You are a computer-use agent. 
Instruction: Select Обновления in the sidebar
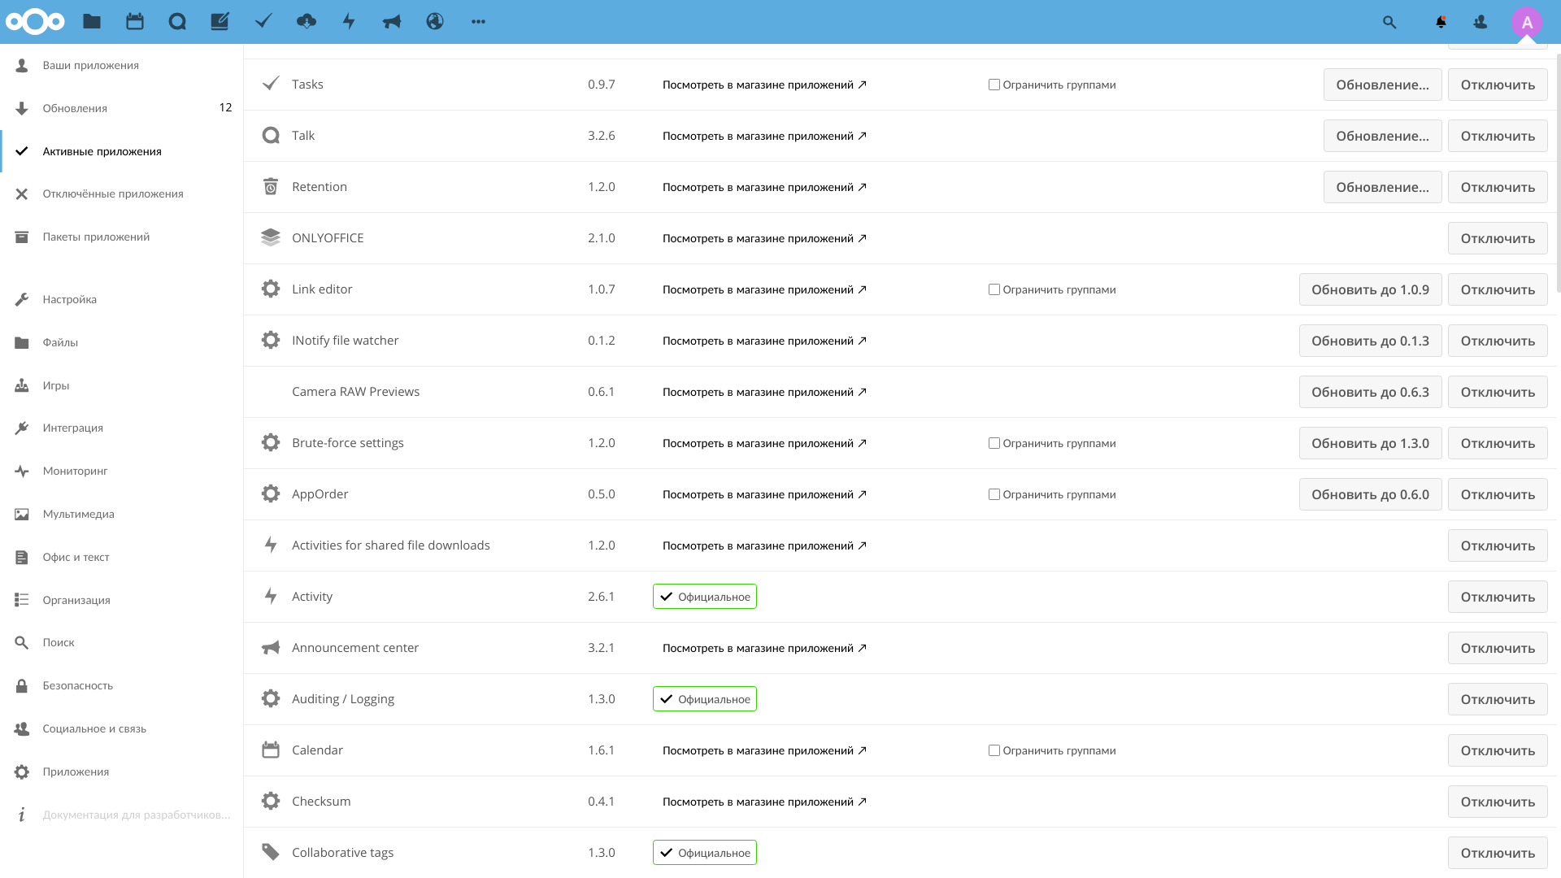(x=75, y=108)
